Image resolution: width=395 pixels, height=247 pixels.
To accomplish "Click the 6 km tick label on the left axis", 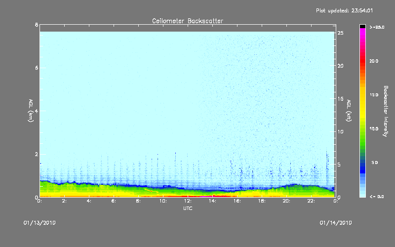I will tap(37, 68).
